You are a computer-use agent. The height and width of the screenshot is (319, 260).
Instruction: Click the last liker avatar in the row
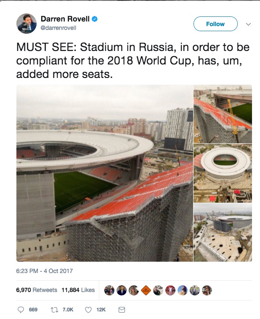207,290
